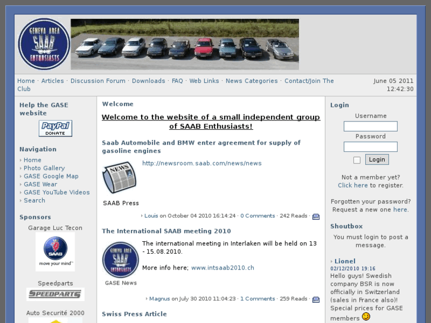This screenshot has width=431, height=323.
Task: Open author Louis profile link
Action: (151, 216)
